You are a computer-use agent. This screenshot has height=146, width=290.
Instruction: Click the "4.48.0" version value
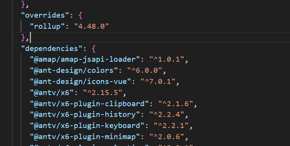point(92,26)
